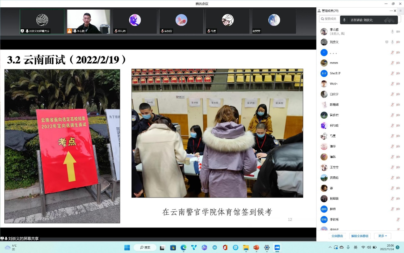The image size is (404, 253).
Task: Click the 搜索成员 search field
Action: coord(330,19)
